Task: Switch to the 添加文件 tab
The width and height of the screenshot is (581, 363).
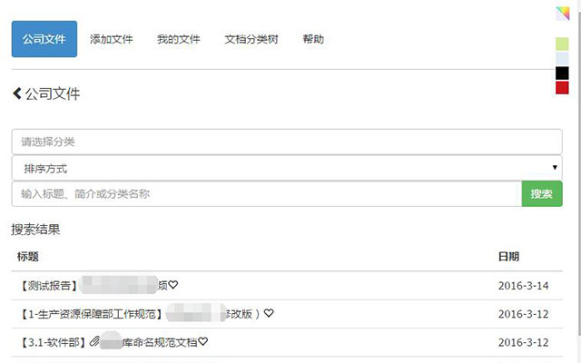Action: [x=111, y=39]
